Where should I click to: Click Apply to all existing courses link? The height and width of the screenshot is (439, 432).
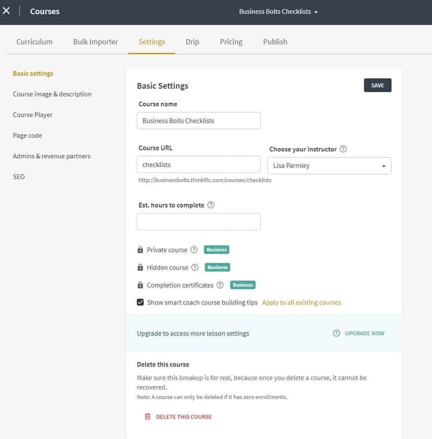pyautogui.click(x=301, y=303)
